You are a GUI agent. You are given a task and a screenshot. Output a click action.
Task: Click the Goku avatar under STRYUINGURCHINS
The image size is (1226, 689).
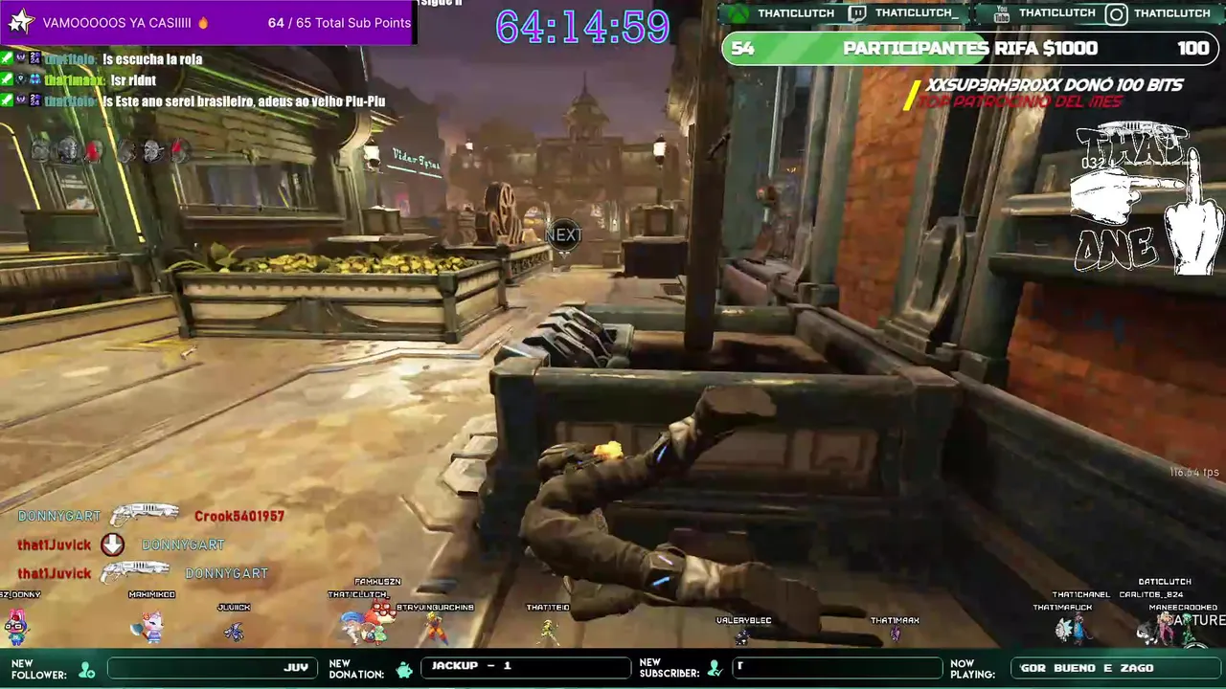pyautogui.click(x=436, y=627)
